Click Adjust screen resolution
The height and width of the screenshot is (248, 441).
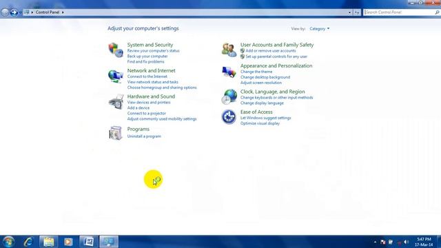[261, 83]
